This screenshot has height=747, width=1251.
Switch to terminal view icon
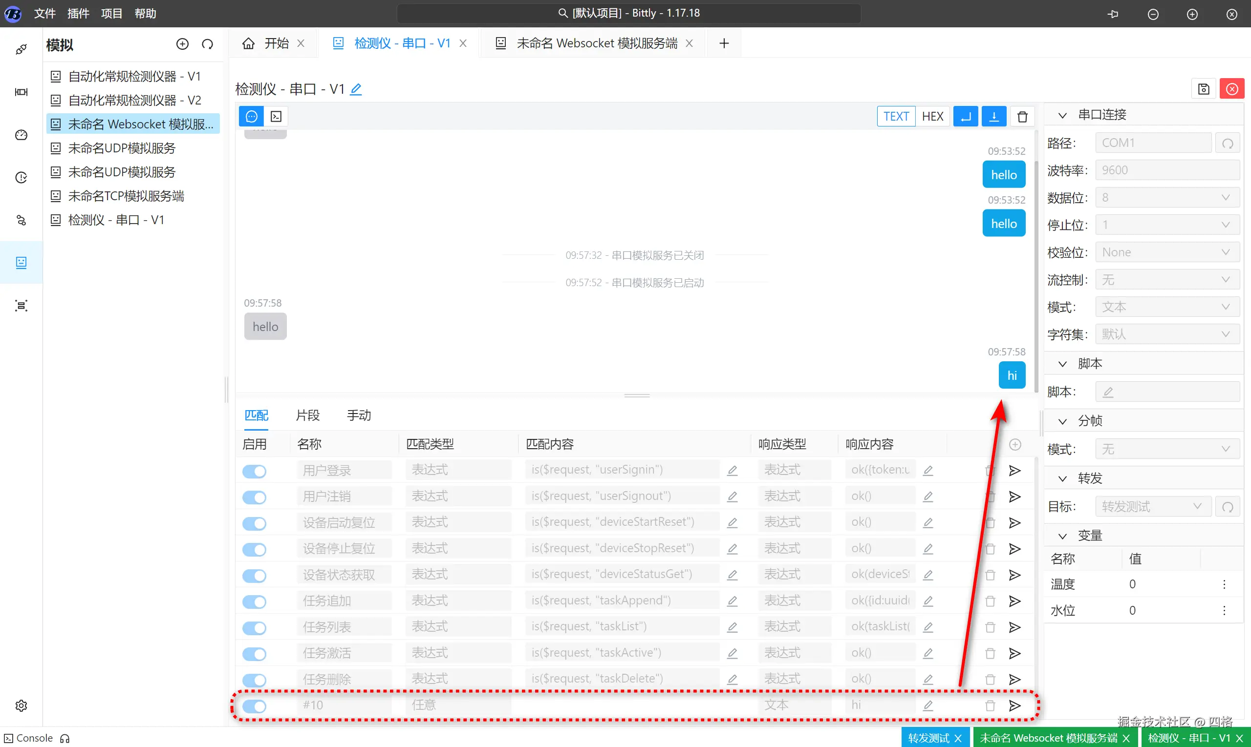tap(276, 117)
